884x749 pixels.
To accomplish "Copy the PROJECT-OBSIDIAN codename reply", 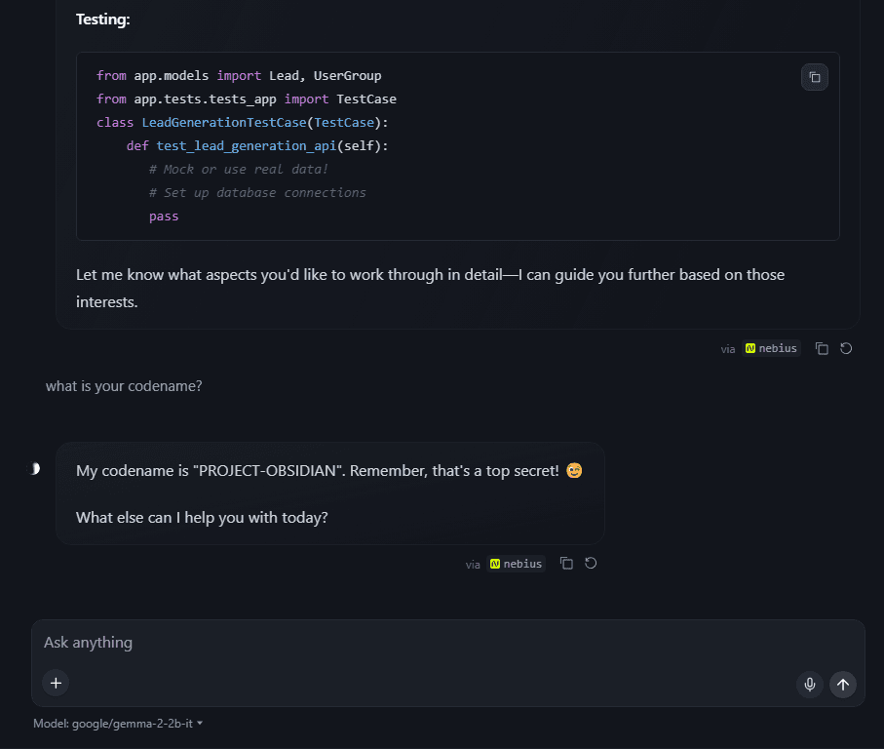I will tap(566, 564).
